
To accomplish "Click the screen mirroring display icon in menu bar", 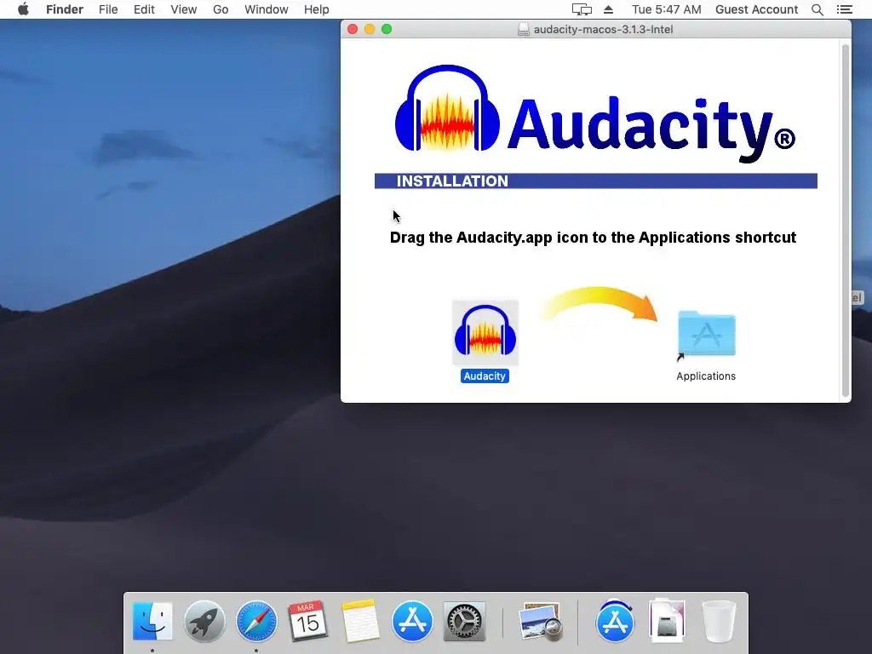I will coord(582,9).
